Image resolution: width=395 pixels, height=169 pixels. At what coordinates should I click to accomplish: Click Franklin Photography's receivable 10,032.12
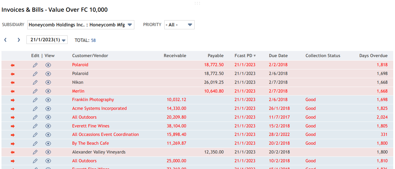pyautogui.click(x=177, y=100)
